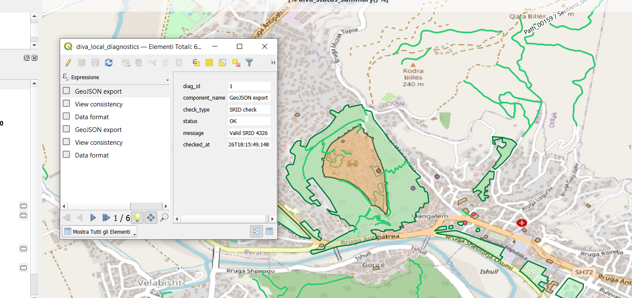Image resolution: width=632 pixels, height=298 pixels.
Task: Click the Reload table refresh icon
Action: [109, 63]
